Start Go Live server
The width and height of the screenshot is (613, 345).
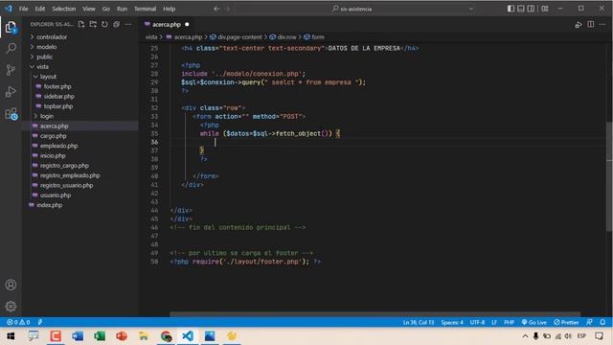click(x=534, y=322)
